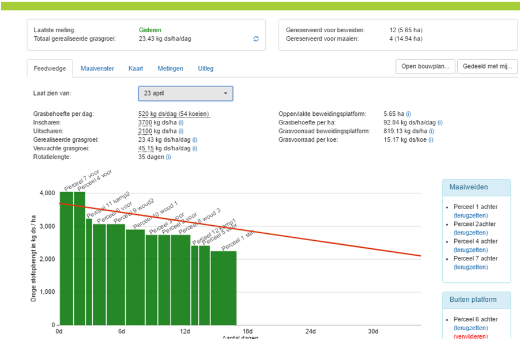Switch to the Kaart tab
This screenshot has width=520, height=341.
135,69
